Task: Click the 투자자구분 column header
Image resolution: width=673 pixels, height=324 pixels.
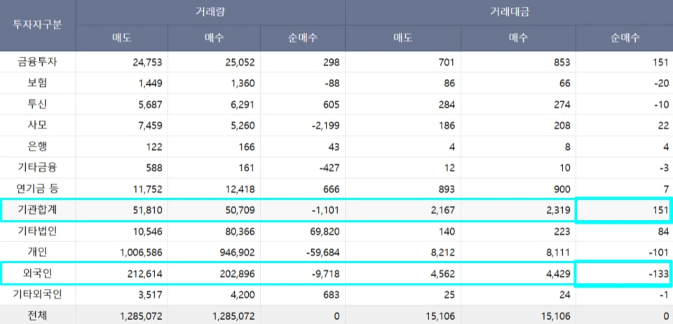Action: point(37,25)
